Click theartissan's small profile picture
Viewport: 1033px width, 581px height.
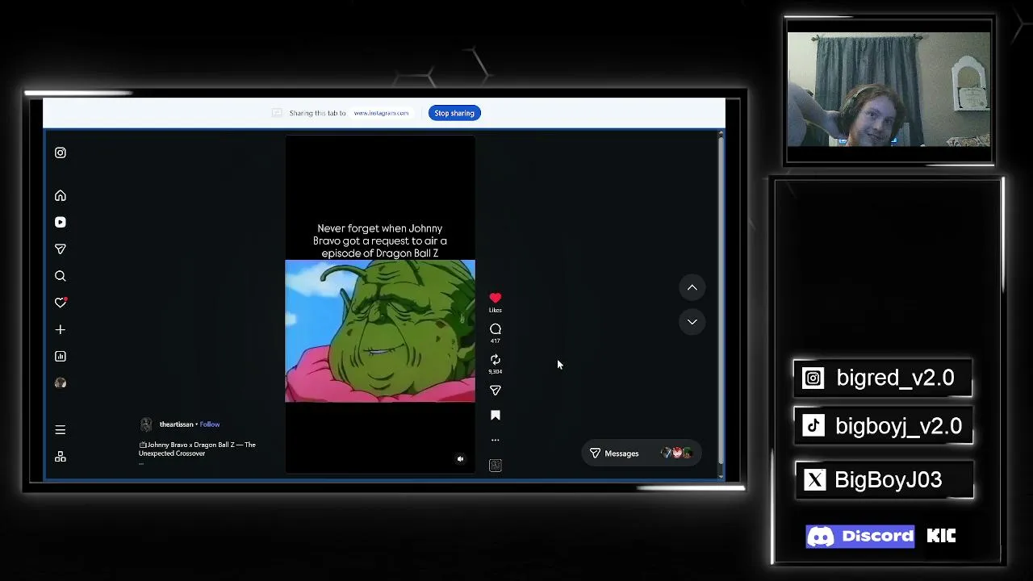pos(146,424)
